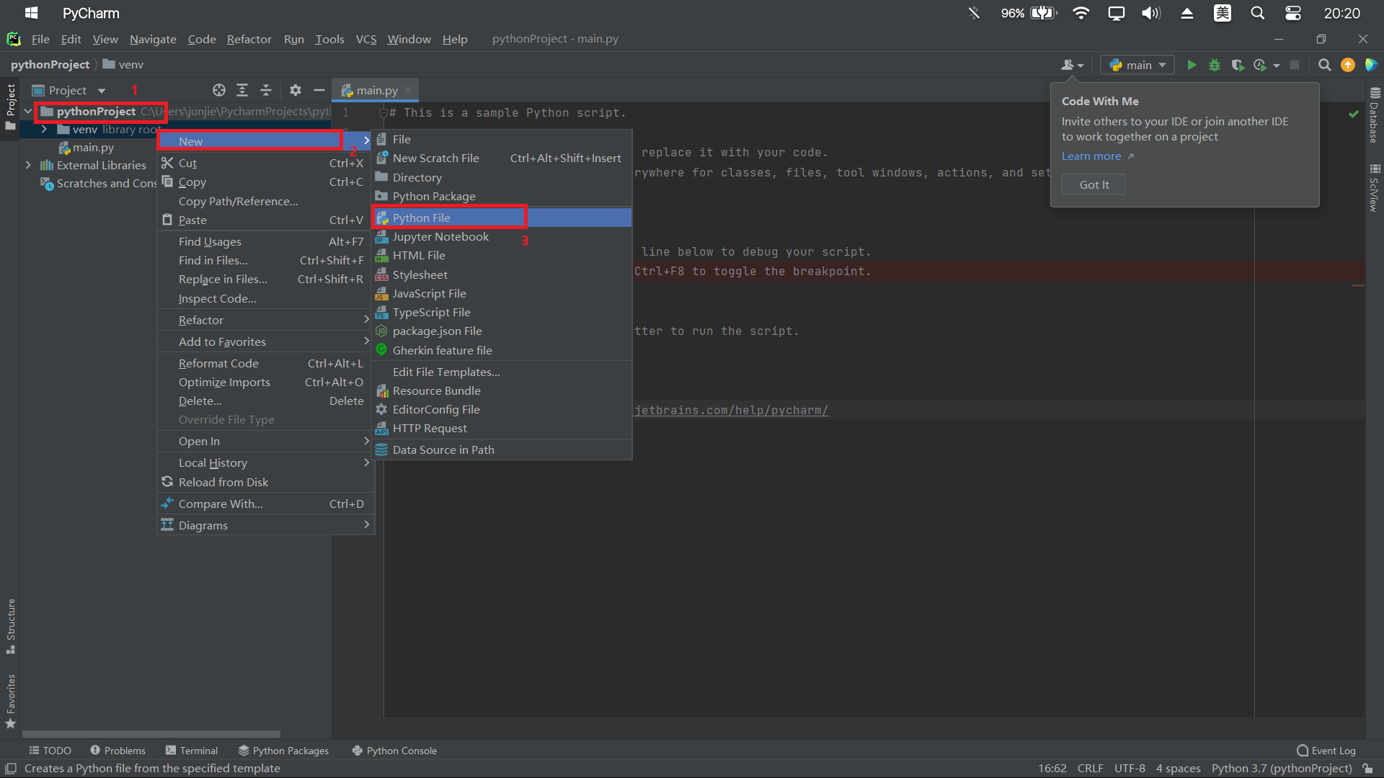Open the Local History submenu
Image resolution: width=1384 pixels, height=778 pixels.
coord(265,462)
